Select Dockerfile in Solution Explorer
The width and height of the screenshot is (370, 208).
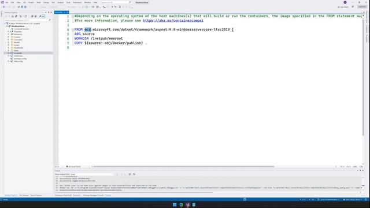point(18,53)
